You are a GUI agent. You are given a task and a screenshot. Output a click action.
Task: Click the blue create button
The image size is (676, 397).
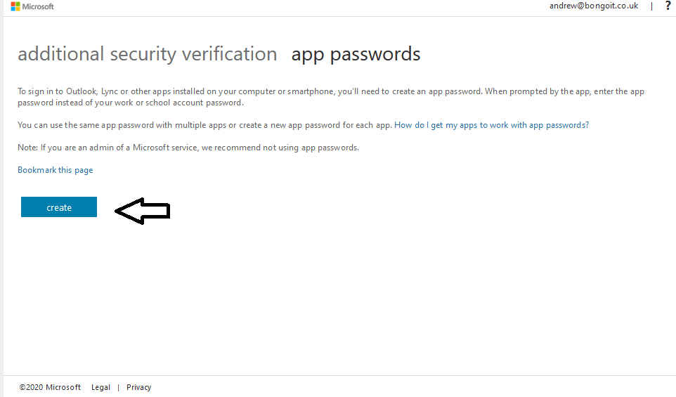[59, 207]
